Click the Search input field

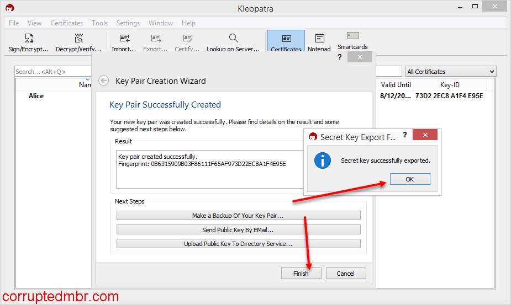pos(52,72)
